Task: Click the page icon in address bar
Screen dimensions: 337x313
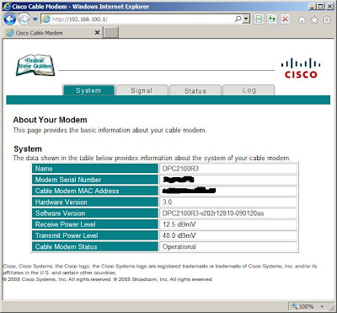Action: coord(46,19)
